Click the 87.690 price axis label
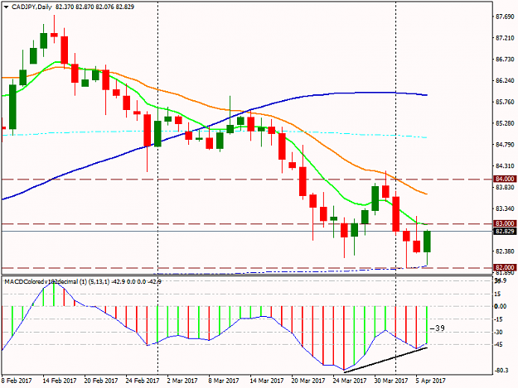The width and height of the screenshot is (518, 388). 505,17
